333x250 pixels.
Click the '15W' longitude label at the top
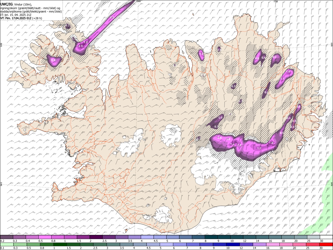pyautogui.click(x=276, y=1)
